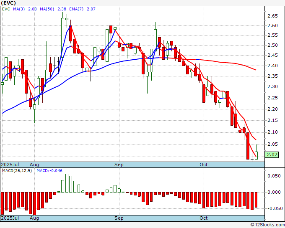Click the green EVC legend label
This screenshot has width=285, height=228.
[6, 9]
